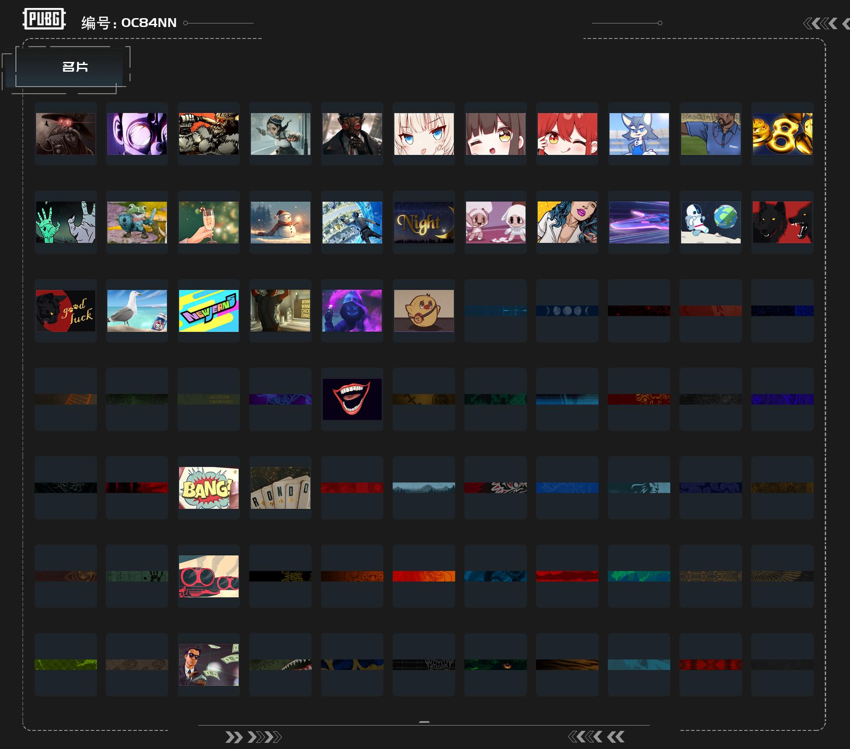
Task: Choose the golden number 8 nameplate
Action: coord(783,134)
